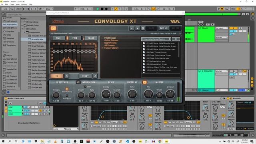Switch to the IMAGE view tab
This screenshot has height=144, width=256.
coord(90,38)
